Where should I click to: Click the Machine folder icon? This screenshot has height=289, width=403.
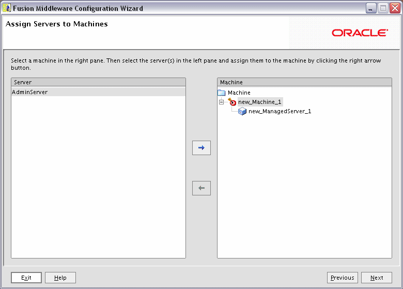221,93
